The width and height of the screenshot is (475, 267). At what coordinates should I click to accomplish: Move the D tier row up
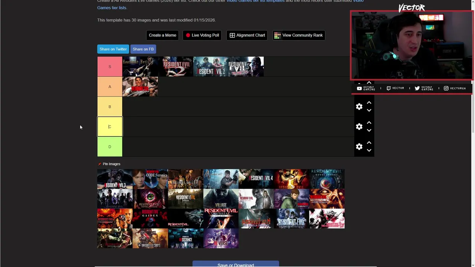369,143
